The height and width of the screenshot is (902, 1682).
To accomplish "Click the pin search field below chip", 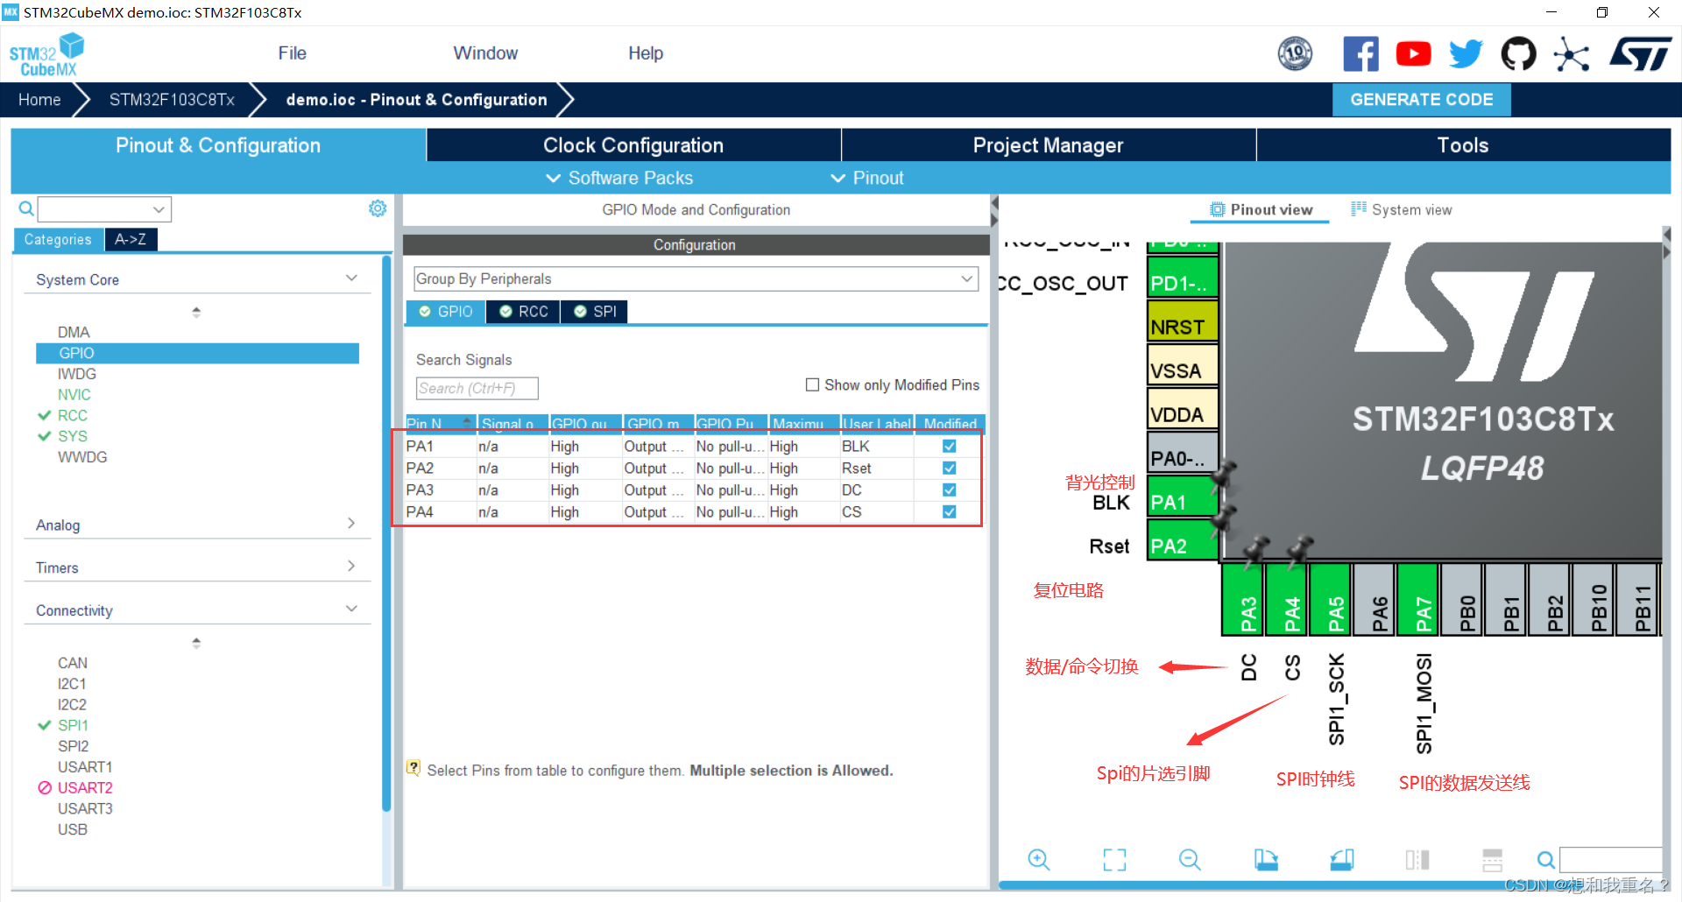I will tap(1610, 860).
